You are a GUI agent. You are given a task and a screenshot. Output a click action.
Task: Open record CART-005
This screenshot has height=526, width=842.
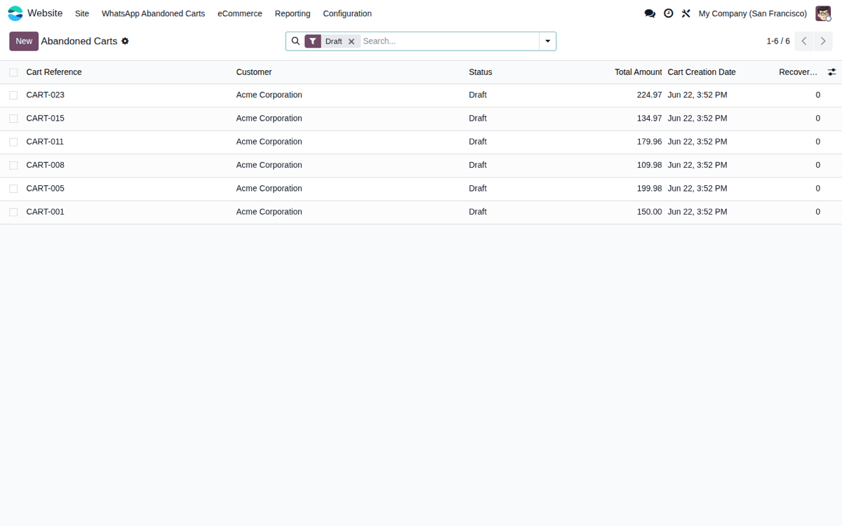point(45,188)
